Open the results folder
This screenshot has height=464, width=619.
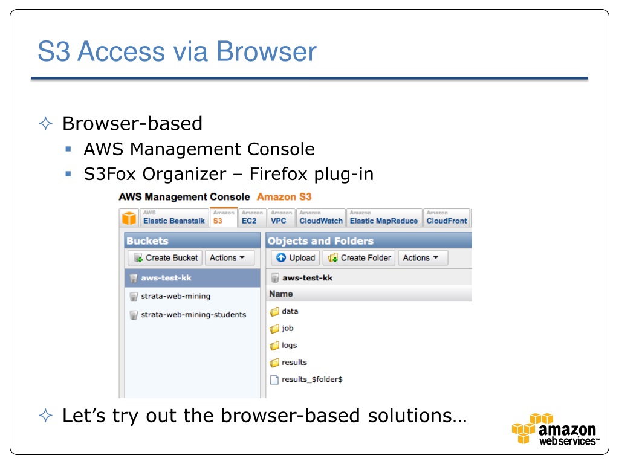pyautogui.click(x=294, y=362)
